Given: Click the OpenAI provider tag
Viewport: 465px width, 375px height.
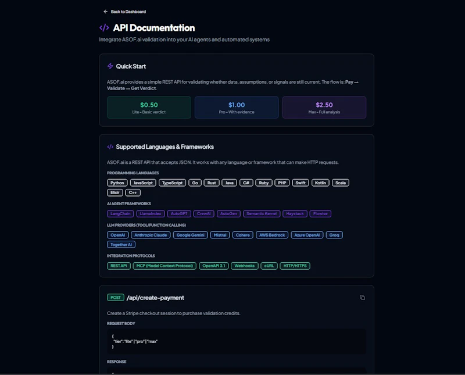Looking at the screenshot, I should [118, 235].
